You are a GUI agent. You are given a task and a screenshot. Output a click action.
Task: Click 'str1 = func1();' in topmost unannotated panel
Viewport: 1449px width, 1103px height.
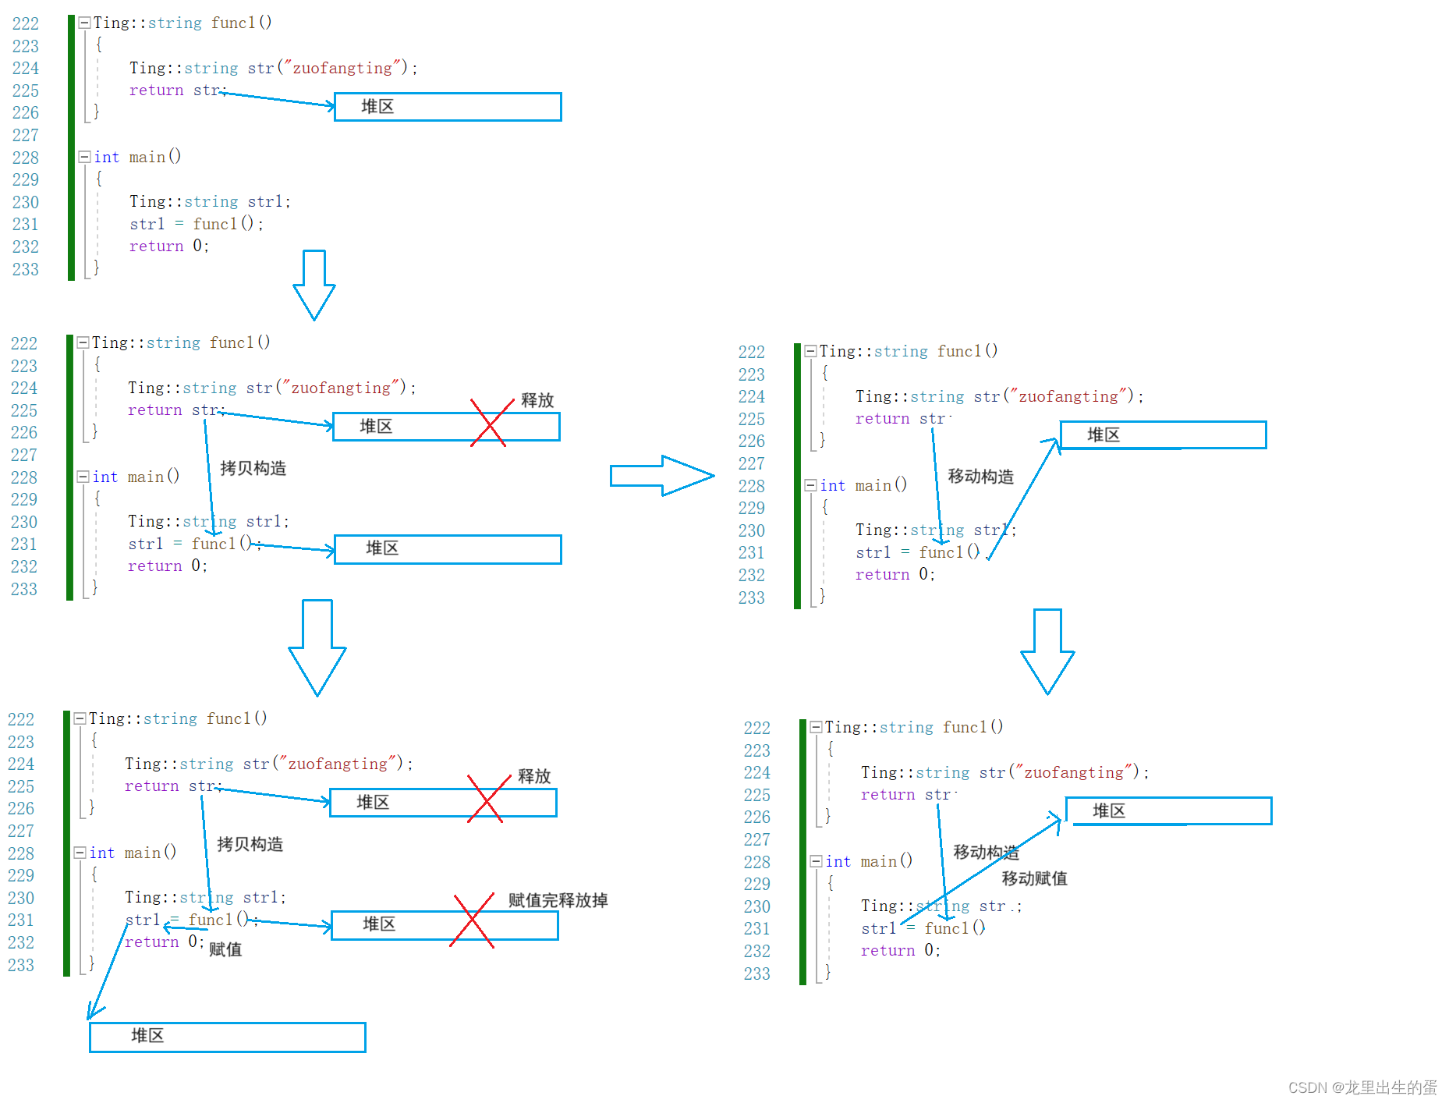197,224
